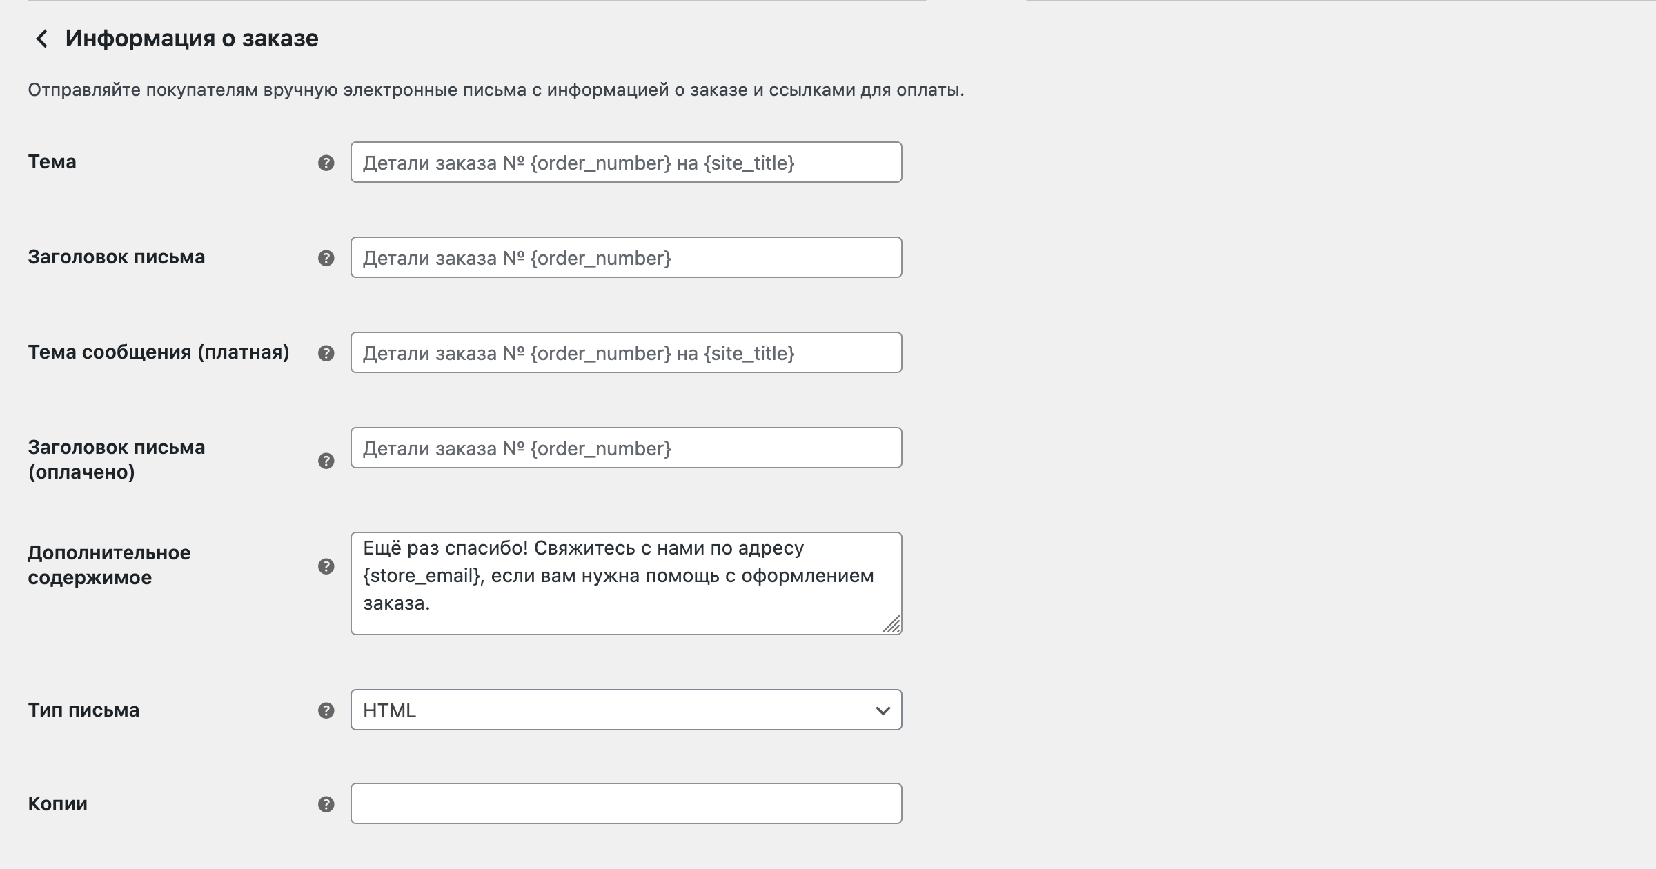The image size is (1656, 869).
Task: Click the help icon next to Копии
Action: click(326, 804)
